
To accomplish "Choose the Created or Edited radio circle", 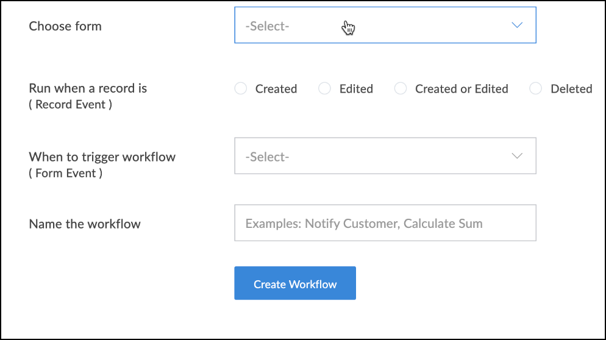I will [x=401, y=89].
